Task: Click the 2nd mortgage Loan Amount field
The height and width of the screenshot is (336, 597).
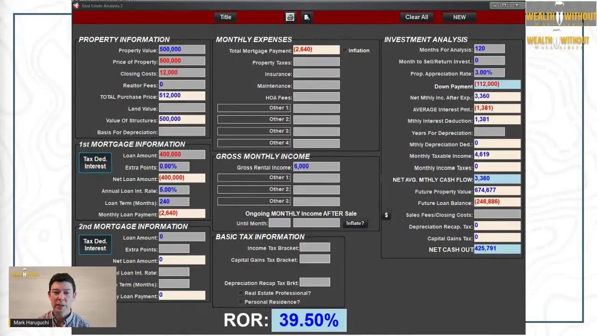Action: [x=182, y=237]
